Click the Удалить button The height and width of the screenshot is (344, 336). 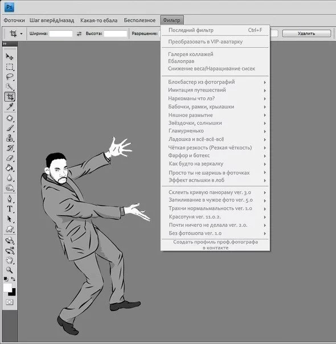[x=306, y=34]
